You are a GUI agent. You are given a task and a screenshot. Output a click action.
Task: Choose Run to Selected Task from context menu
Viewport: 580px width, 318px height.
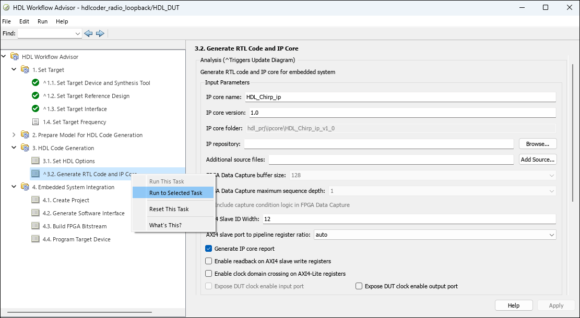[175, 193]
